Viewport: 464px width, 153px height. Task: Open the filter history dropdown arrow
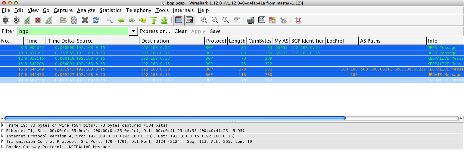pos(133,31)
